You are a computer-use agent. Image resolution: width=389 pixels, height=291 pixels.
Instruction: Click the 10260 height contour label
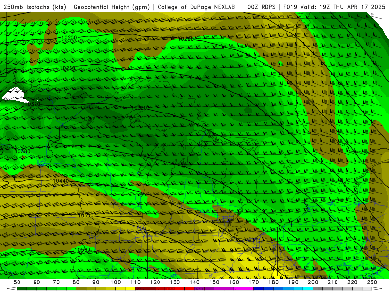(68, 68)
